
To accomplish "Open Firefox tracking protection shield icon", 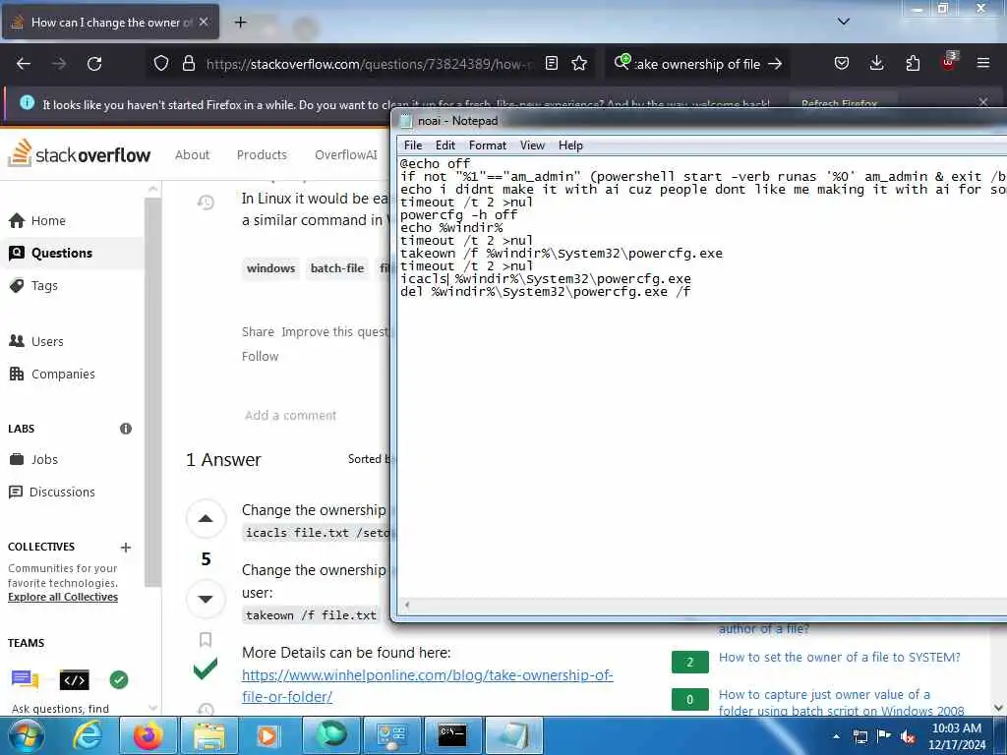I will point(160,64).
